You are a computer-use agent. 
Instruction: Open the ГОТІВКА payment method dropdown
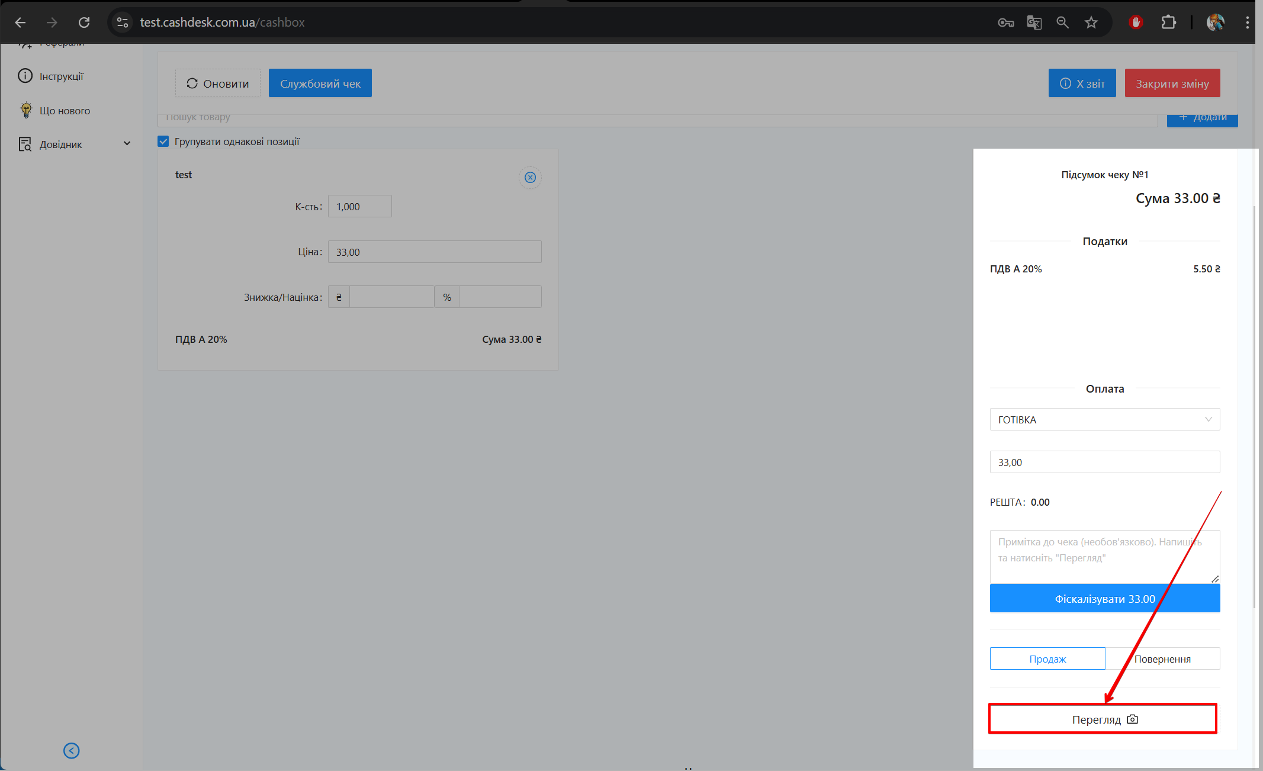tap(1104, 420)
